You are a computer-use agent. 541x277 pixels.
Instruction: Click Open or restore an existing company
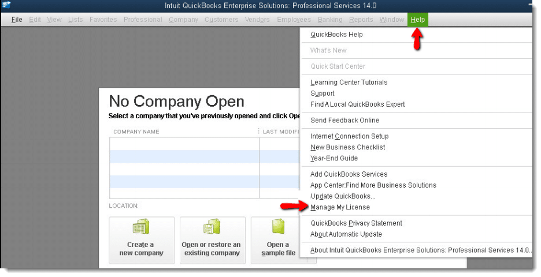[x=213, y=240]
